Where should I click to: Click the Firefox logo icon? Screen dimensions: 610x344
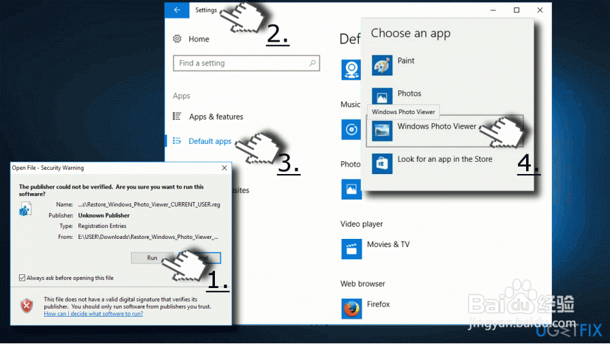[x=351, y=309]
